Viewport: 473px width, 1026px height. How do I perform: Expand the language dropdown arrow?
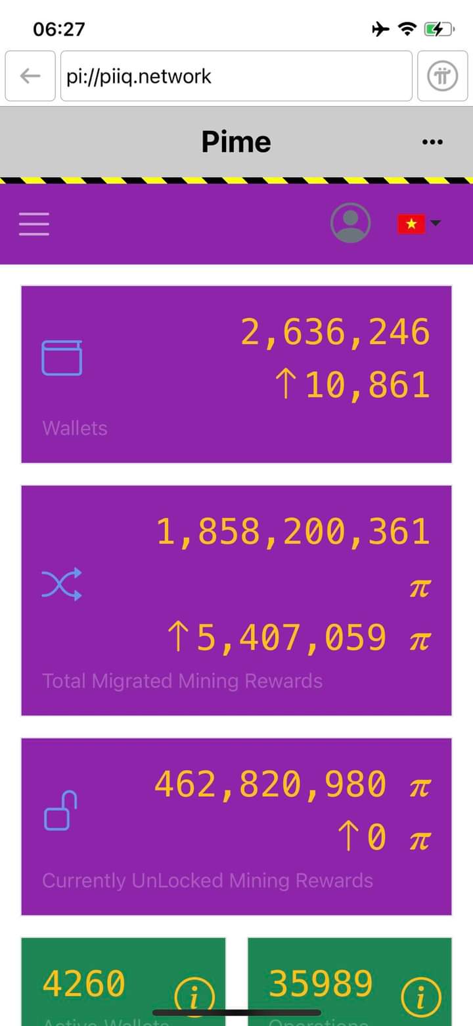[x=435, y=223]
